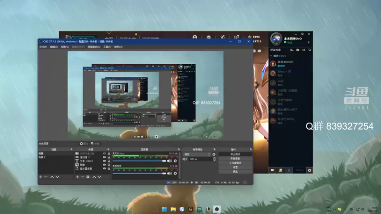381x214 pixels.
Task: Pop out the 来源 dock icon
Action: [x=108, y=149]
